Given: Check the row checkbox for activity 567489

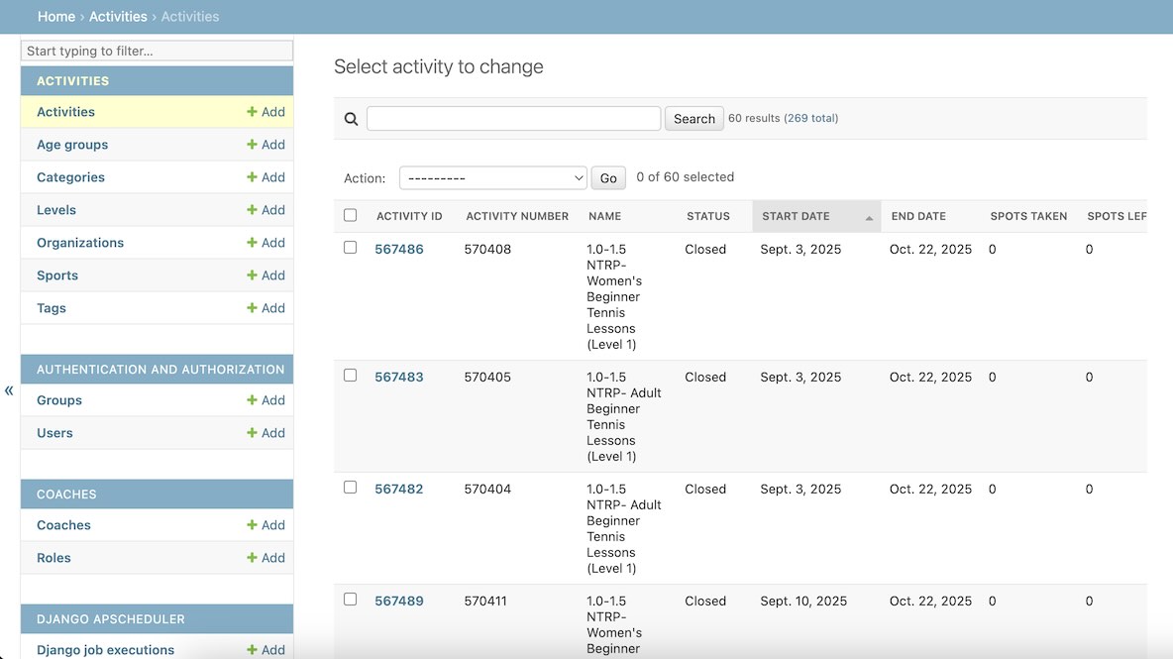Looking at the screenshot, I should (x=350, y=600).
